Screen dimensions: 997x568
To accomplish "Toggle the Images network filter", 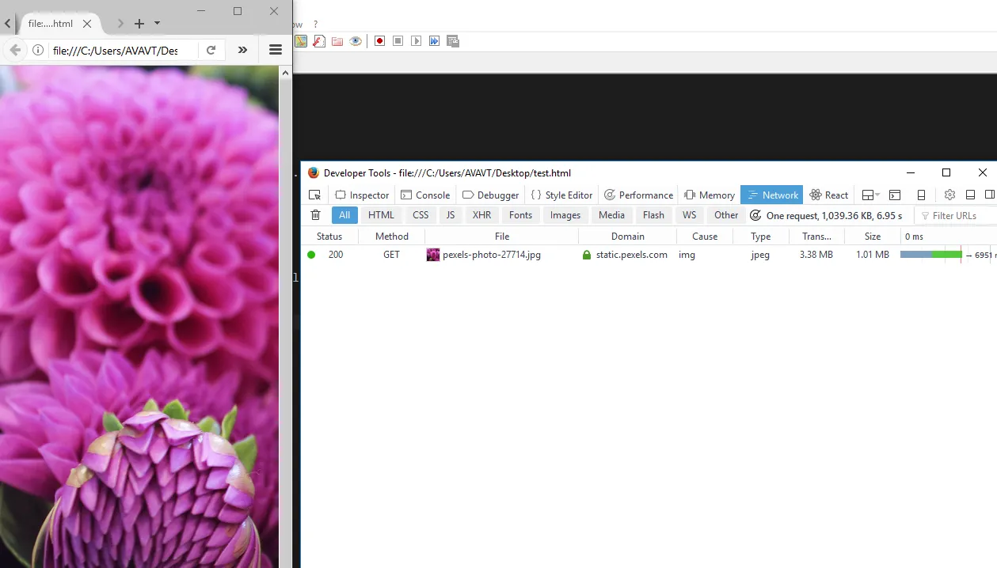I will 565,215.
